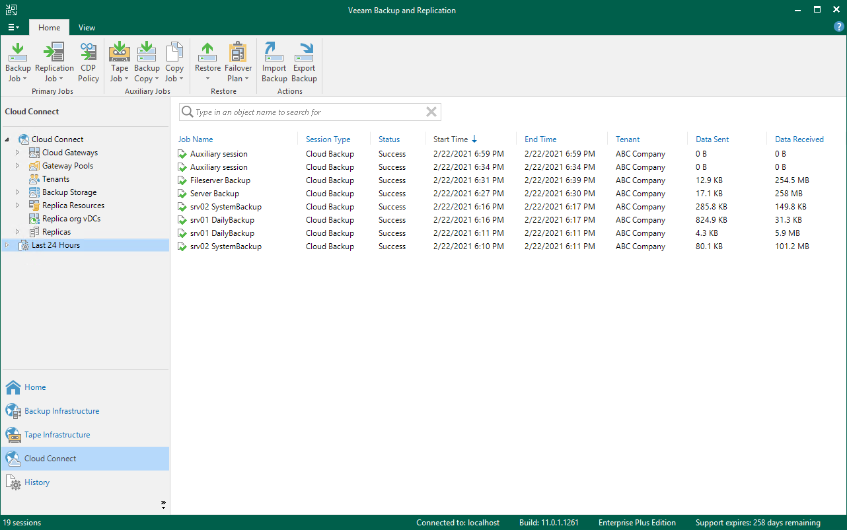
Task: Click the app icon in the title bar
Action: (x=11, y=10)
